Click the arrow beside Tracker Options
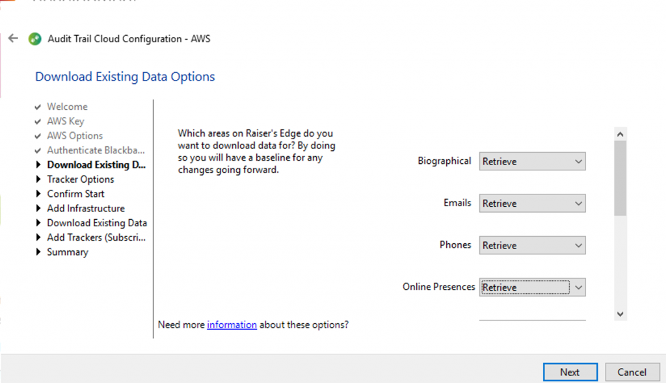This screenshot has width=666, height=383. tap(39, 179)
